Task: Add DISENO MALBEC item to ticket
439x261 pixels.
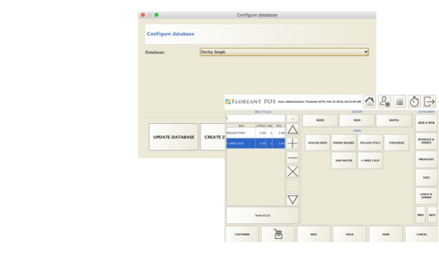Action: coord(343,143)
